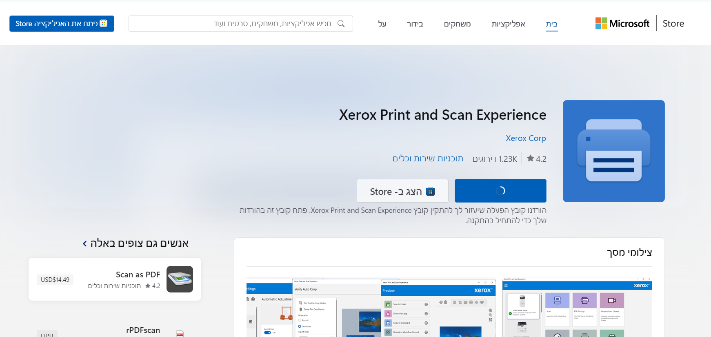The height and width of the screenshot is (337, 711).
Task: Focus the apps, games and movies search field
Action: click(241, 24)
